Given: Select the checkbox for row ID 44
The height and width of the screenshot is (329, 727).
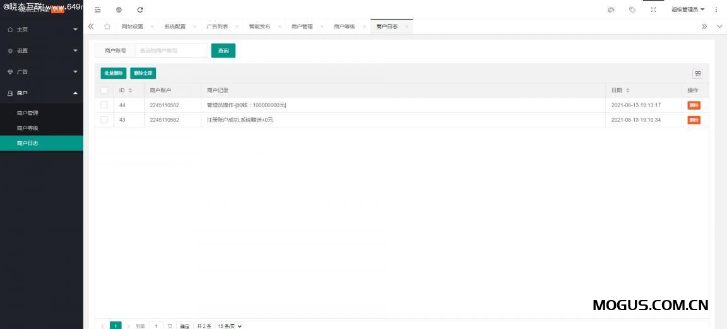Looking at the screenshot, I should (104, 105).
